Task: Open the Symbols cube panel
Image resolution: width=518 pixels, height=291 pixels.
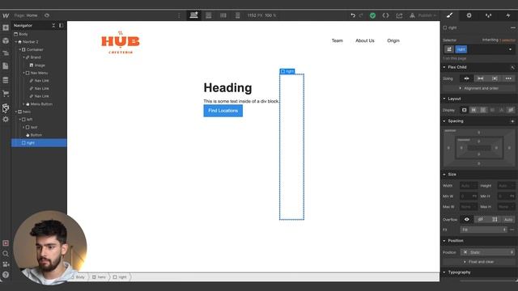Action: pyautogui.click(x=6, y=40)
